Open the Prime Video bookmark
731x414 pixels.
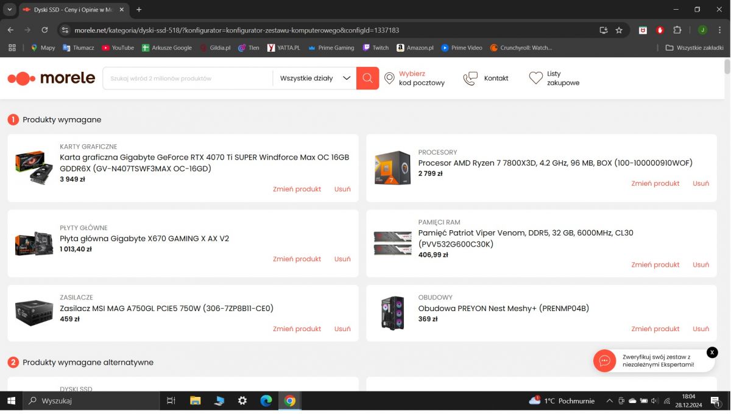click(x=462, y=47)
